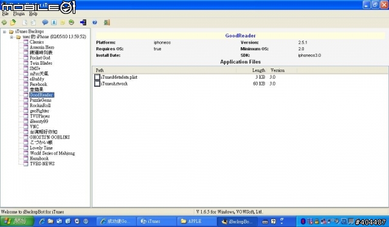Select RockinRoll in the app tree

40,105
